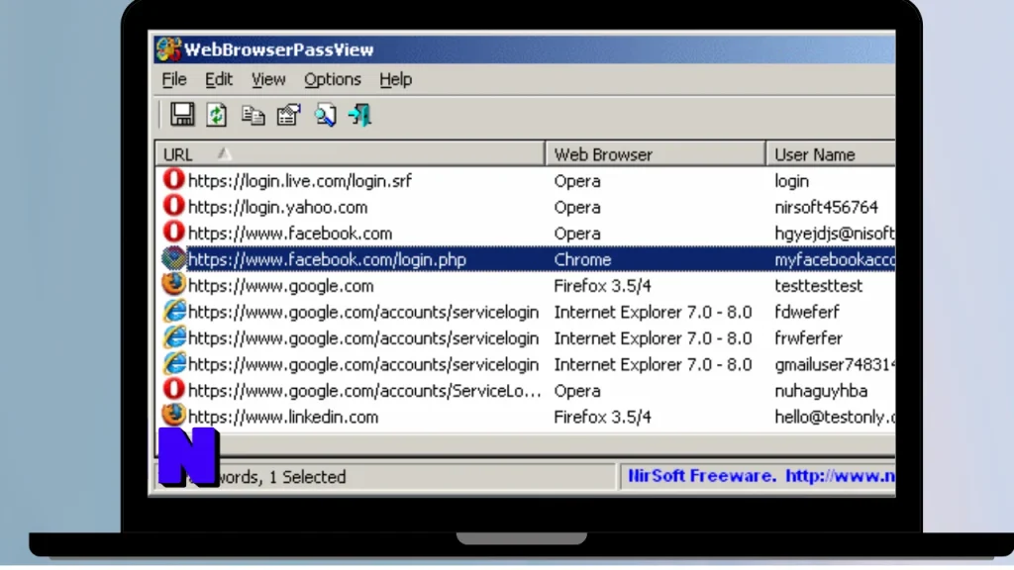Image resolution: width=1014 pixels, height=570 pixels.
Task: Click the Save selected items toolbar icon
Action: tap(182, 115)
